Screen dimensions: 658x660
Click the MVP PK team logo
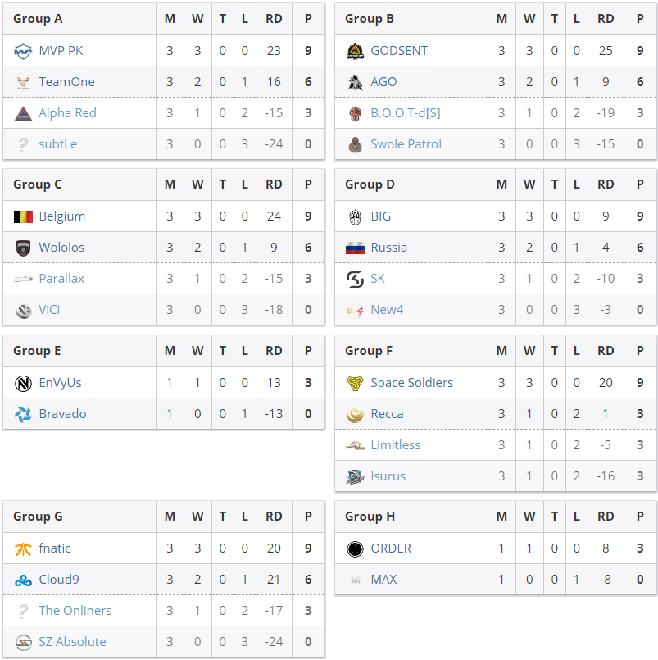pos(23,51)
